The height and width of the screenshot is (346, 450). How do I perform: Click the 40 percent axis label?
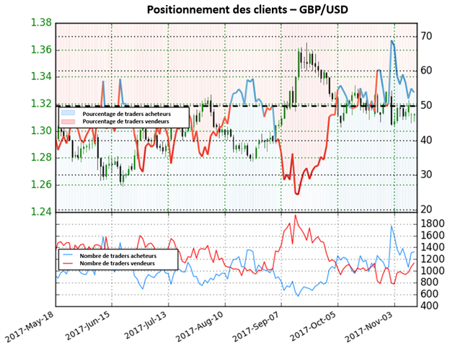(426, 141)
